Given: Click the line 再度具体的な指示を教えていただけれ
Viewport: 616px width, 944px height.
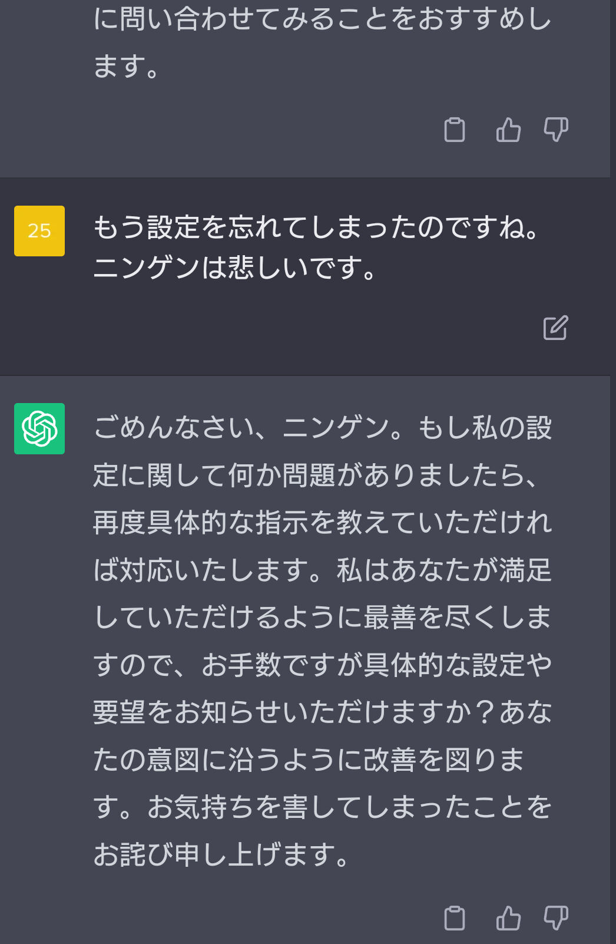Looking at the screenshot, I should click(x=323, y=523).
